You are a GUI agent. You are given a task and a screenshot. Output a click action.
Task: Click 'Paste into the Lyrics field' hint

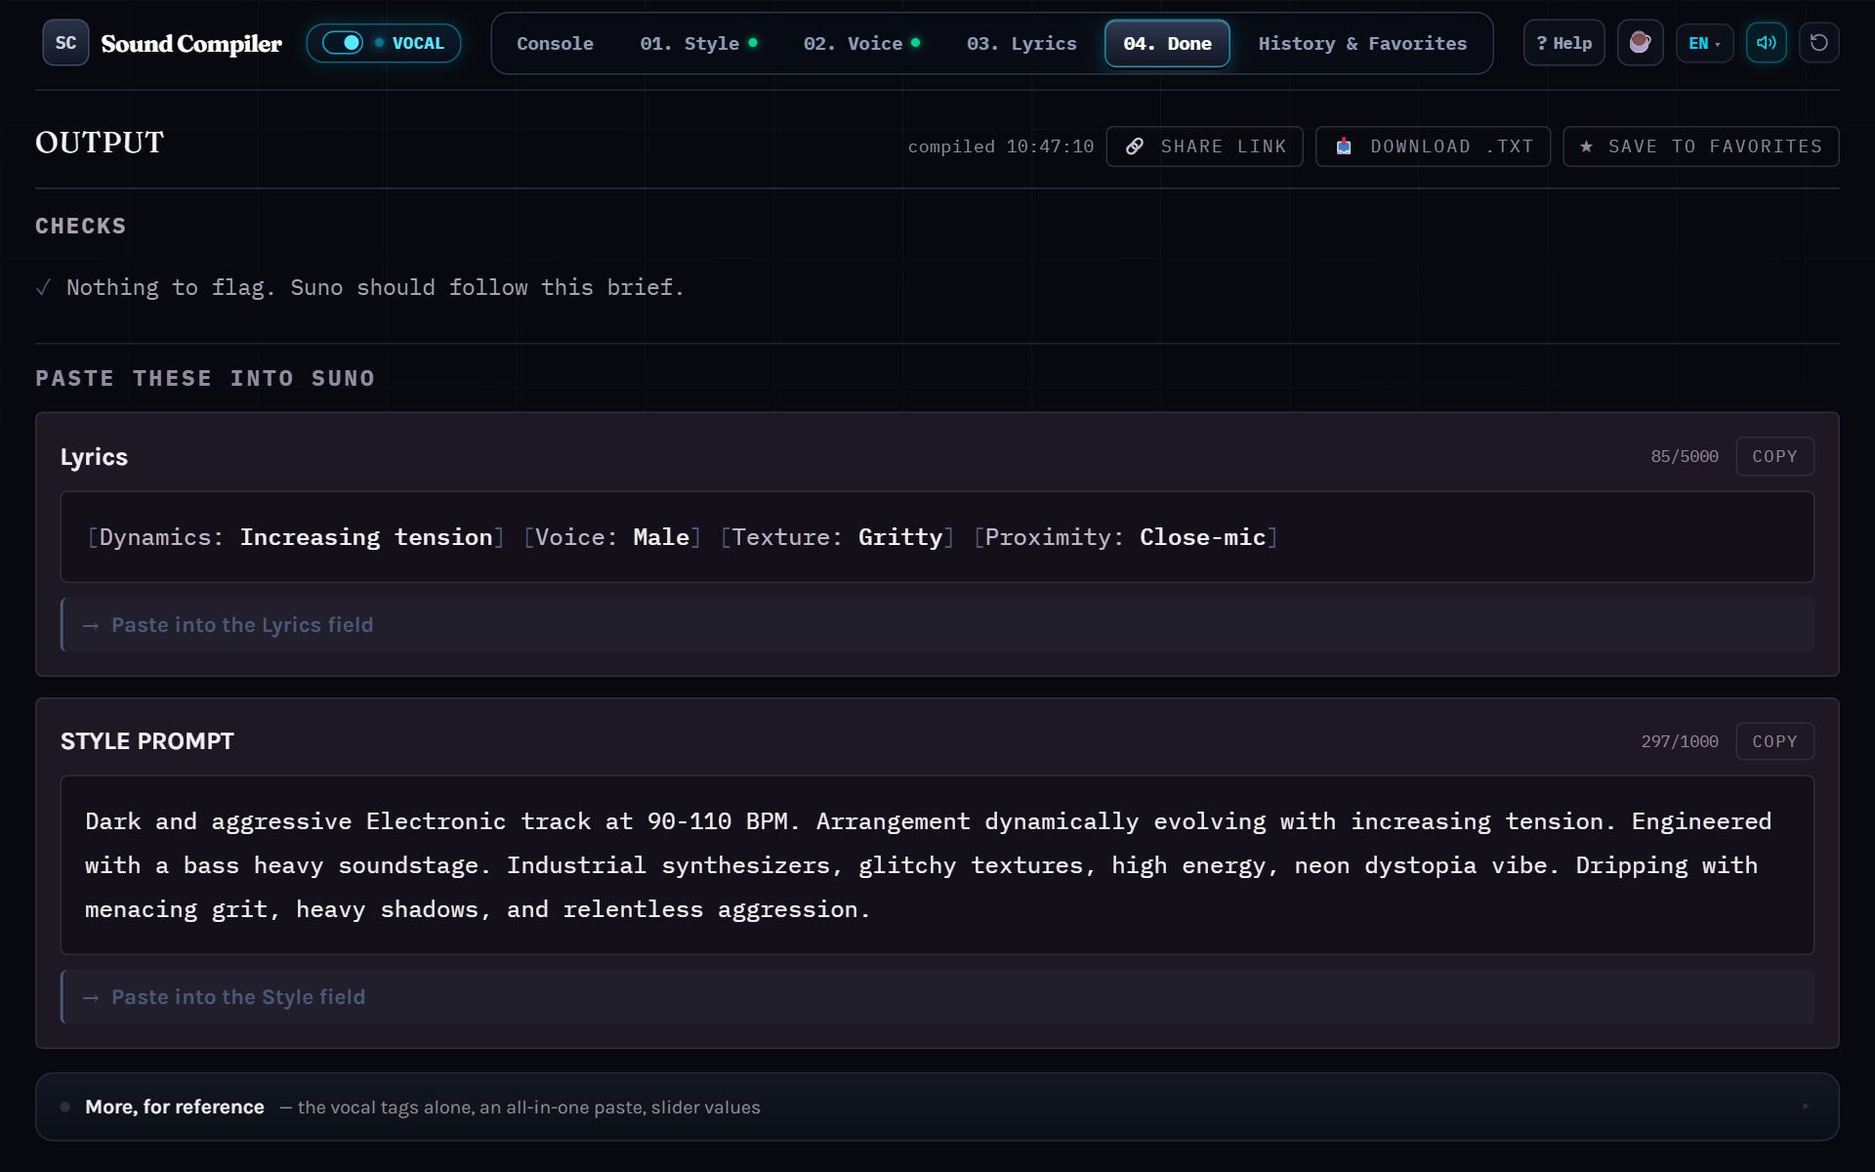[937, 625]
